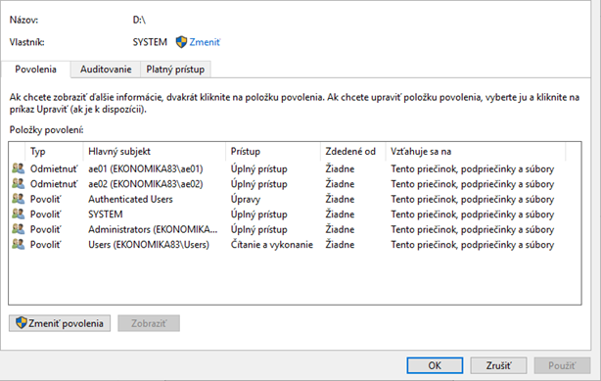Image resolution: width=601 pixels, height=381 pixels.
Task: Click 'Tento priečinok, podpriečinky a súbory' in ae02 row
Action: click(x=473, y=184)
